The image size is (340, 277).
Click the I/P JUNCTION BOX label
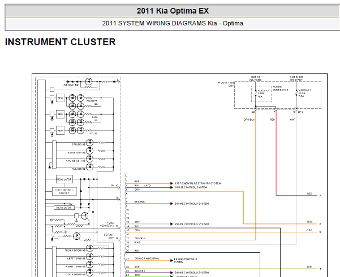(x=226, y=84)
